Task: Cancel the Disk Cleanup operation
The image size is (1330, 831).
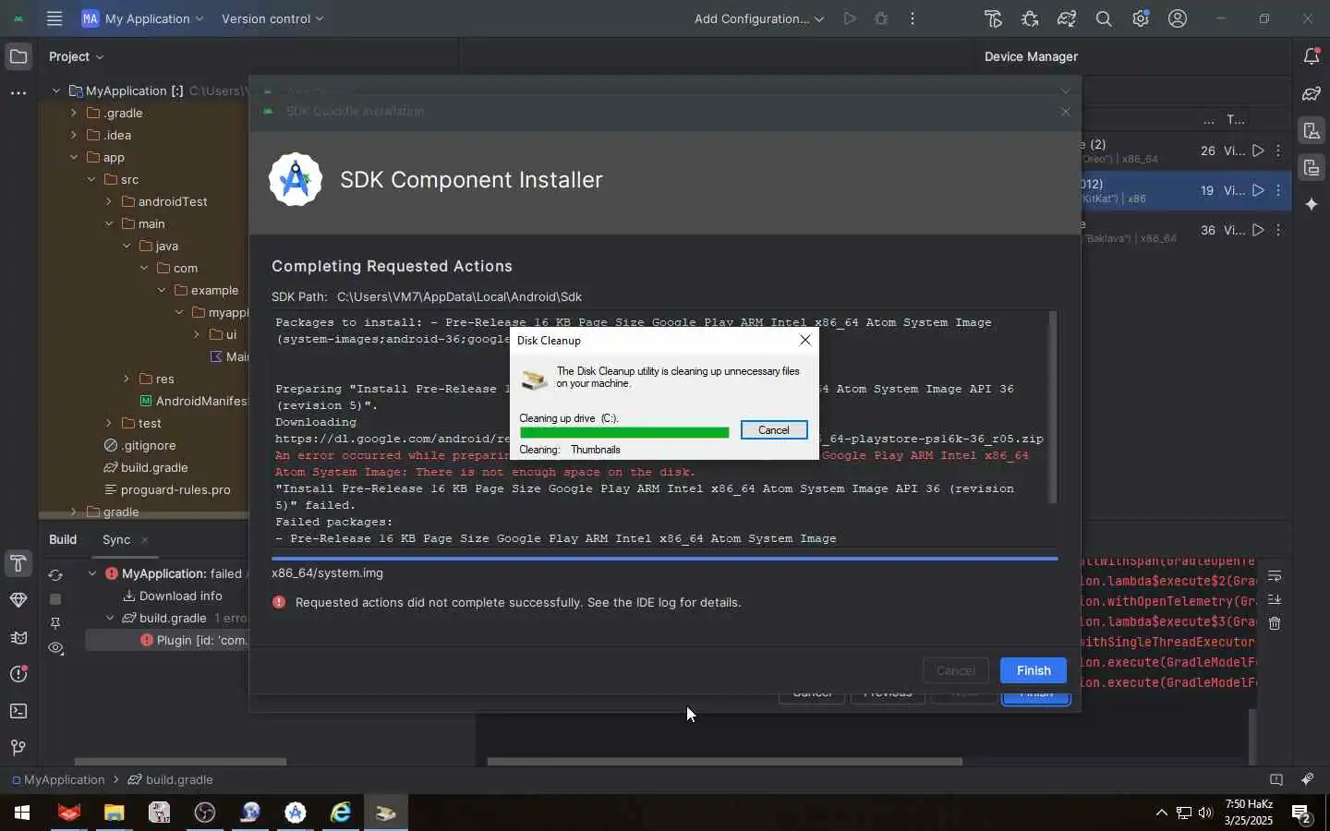Action: [774, 430]
